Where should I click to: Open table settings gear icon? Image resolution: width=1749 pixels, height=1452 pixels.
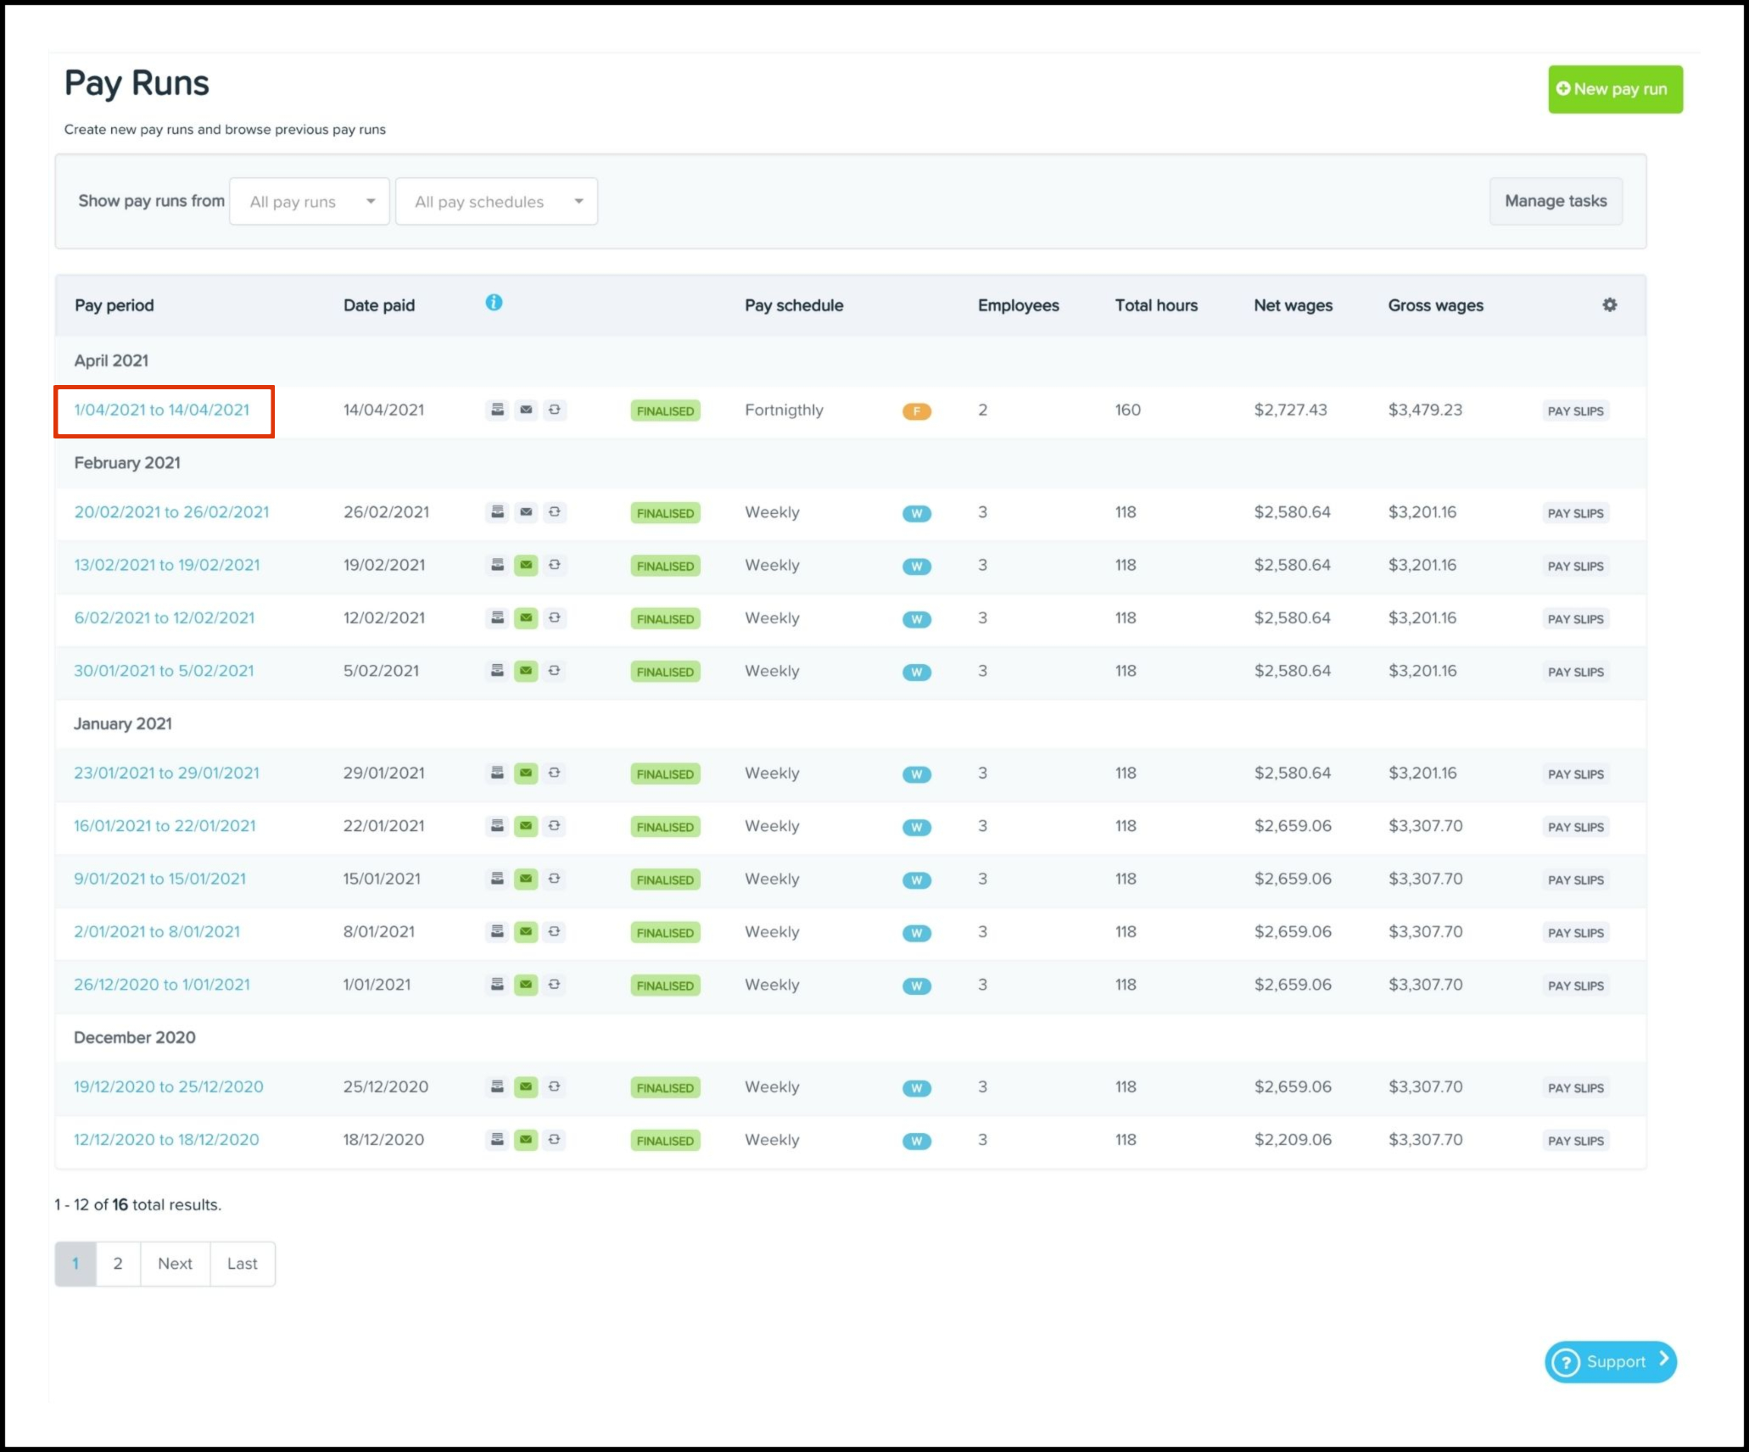1609,304
